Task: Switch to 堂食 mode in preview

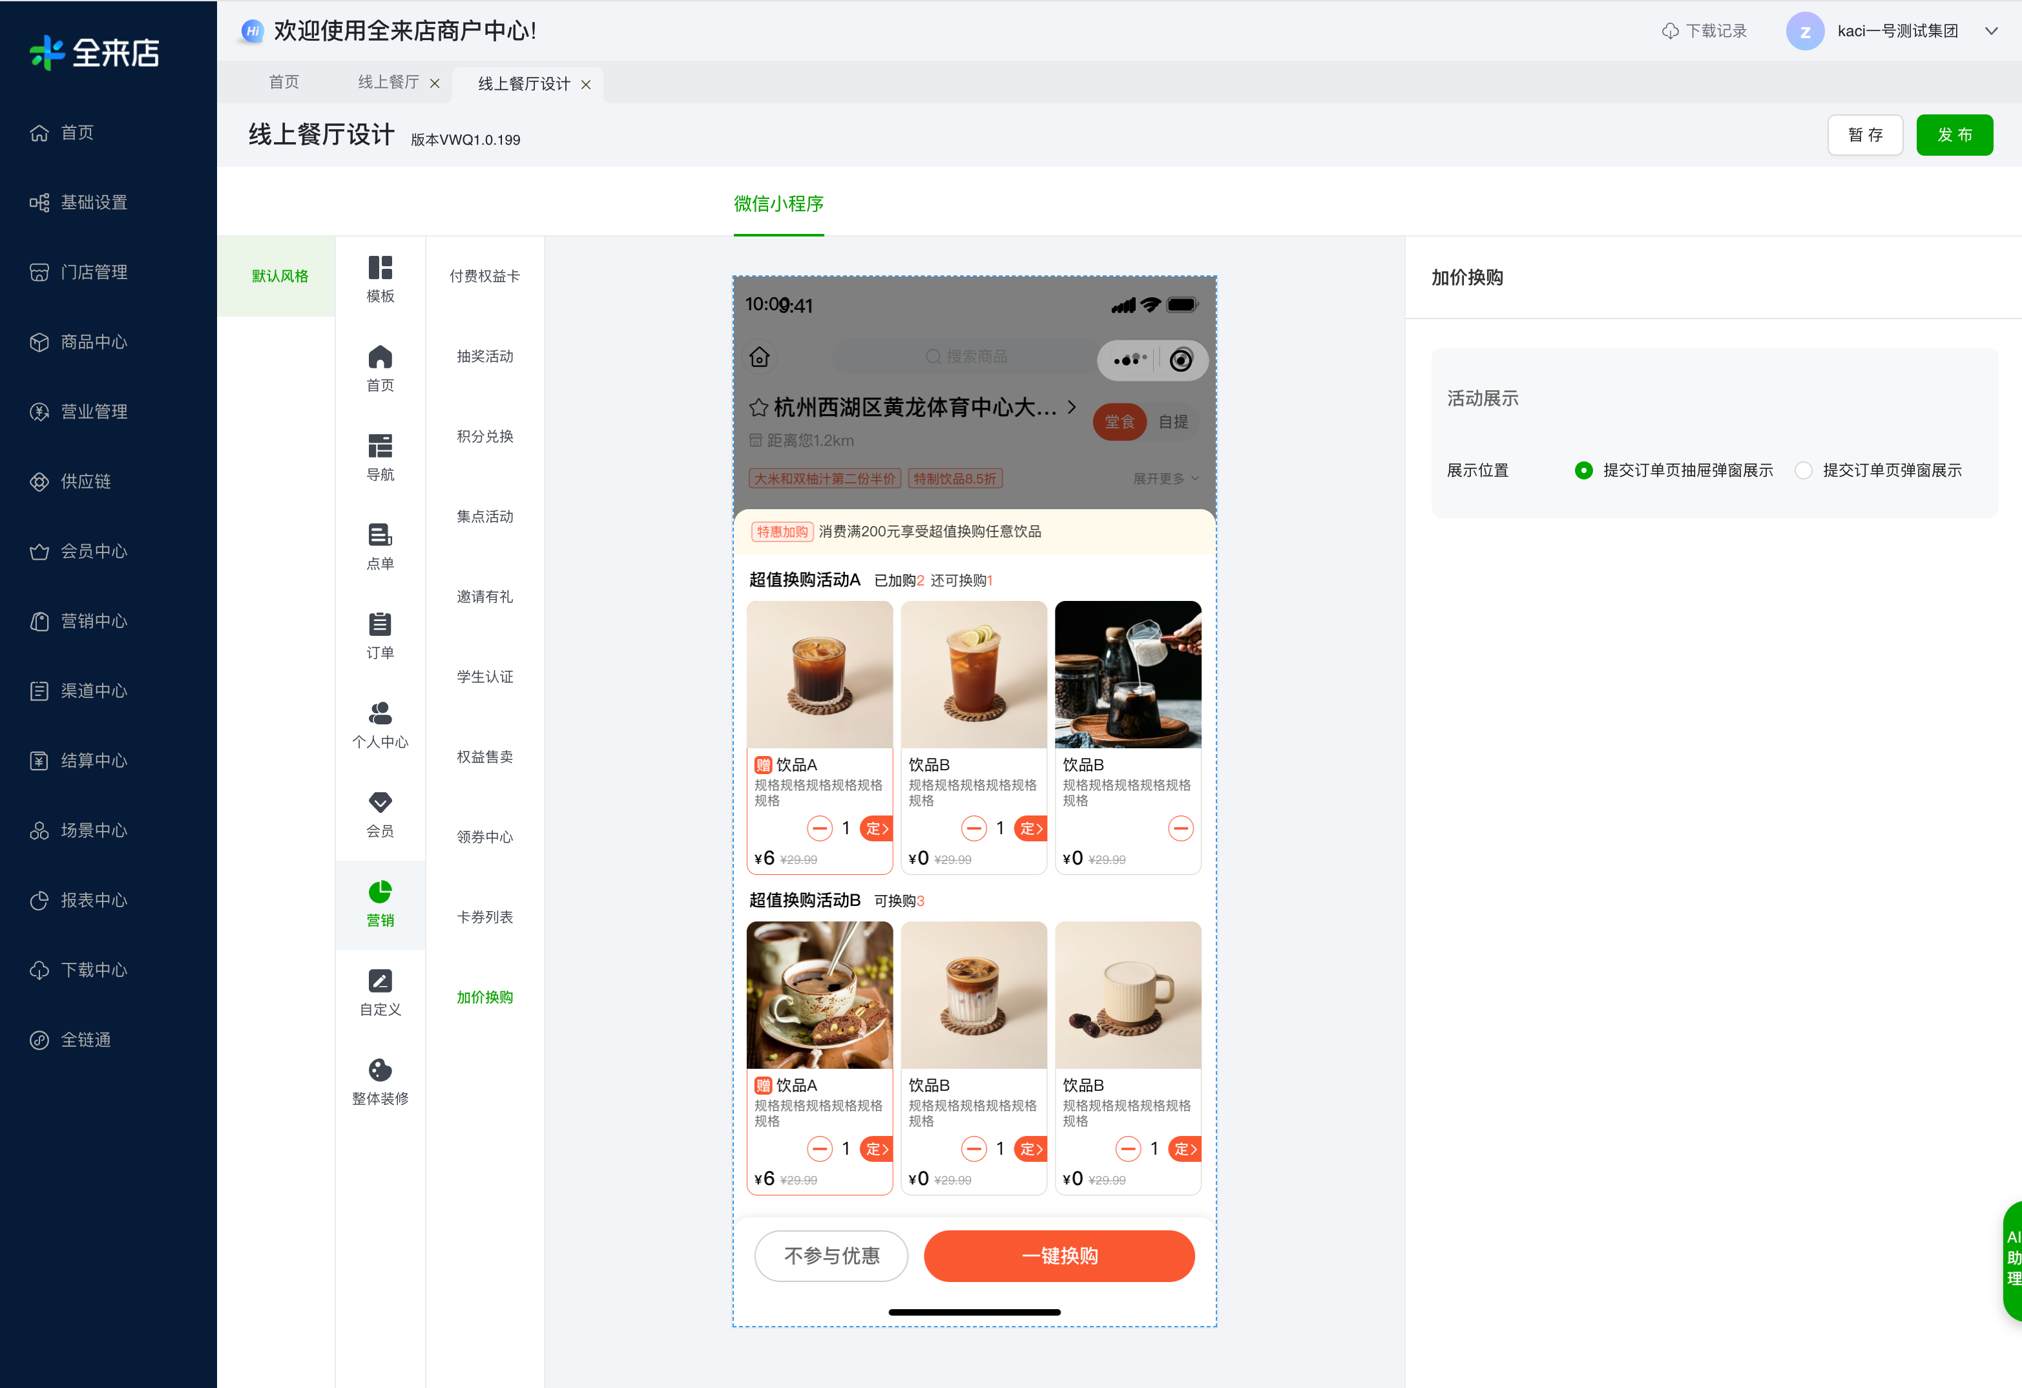Action: [x=1119, y=422]
